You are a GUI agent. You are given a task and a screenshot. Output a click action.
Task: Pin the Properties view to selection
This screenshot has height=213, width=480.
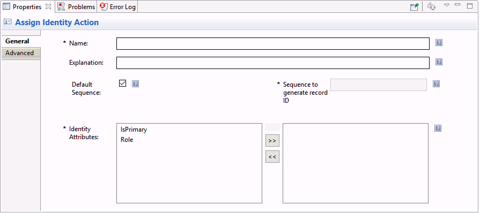point(414,7)
